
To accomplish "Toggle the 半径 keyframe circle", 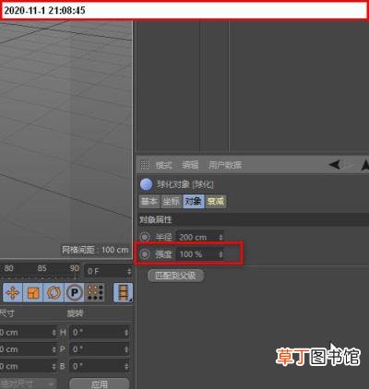I will point(145,237).
